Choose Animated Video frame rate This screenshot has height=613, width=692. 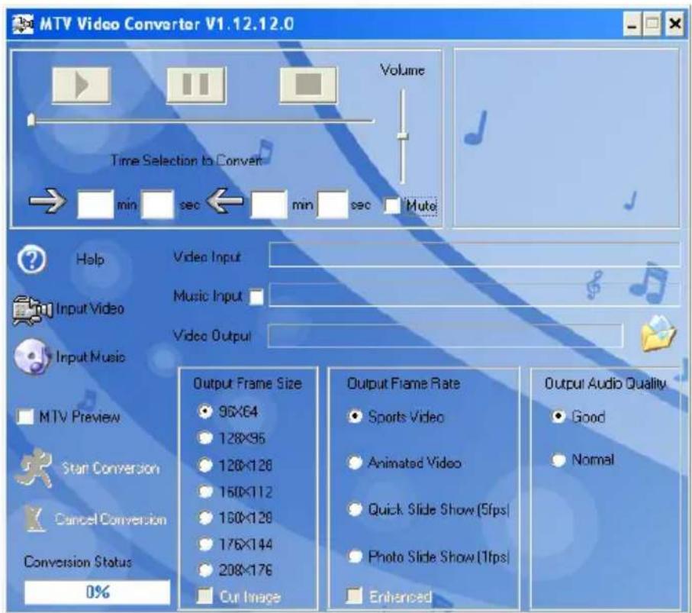point(355,463)
